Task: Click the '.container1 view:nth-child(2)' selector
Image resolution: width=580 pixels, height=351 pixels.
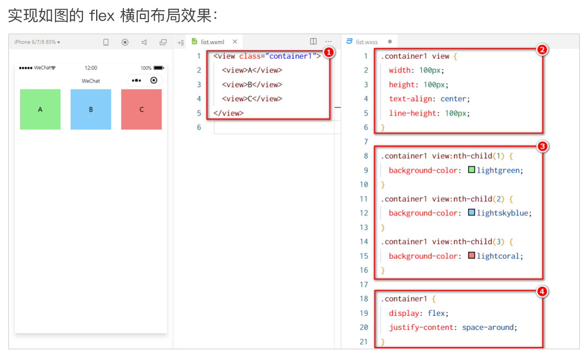Action: pos(442,199)
